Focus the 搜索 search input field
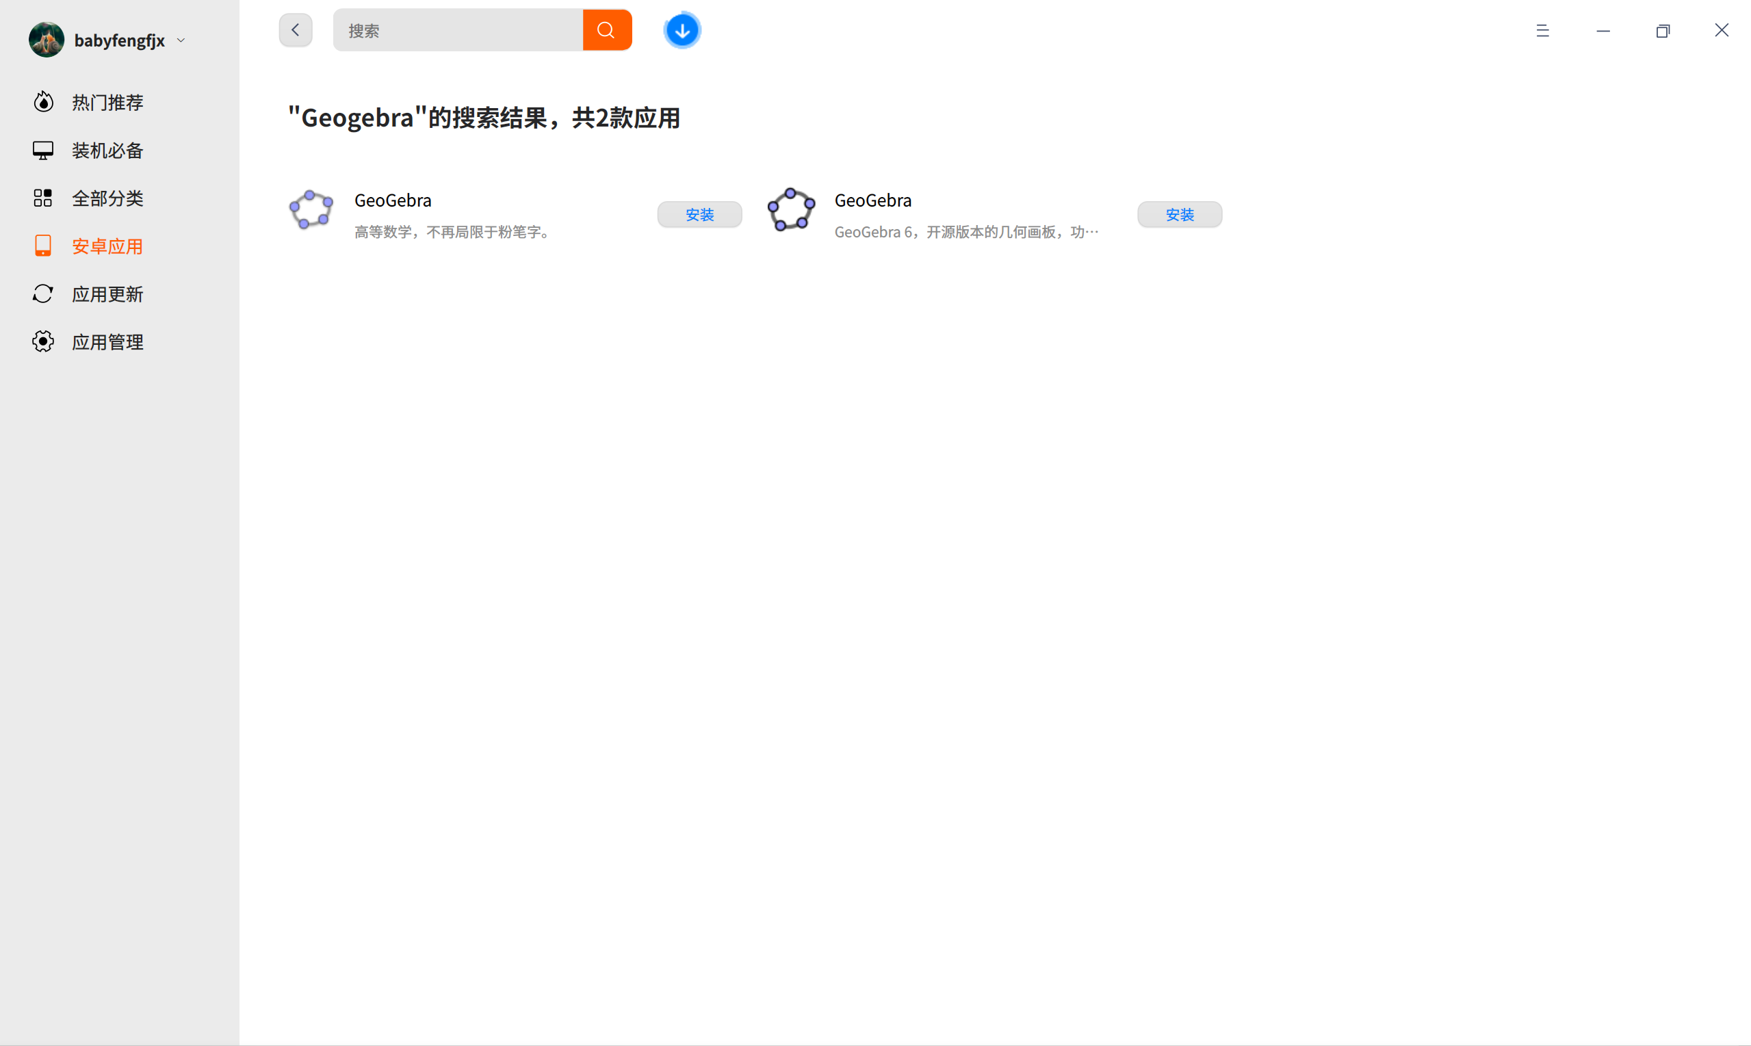 [458, 30]
